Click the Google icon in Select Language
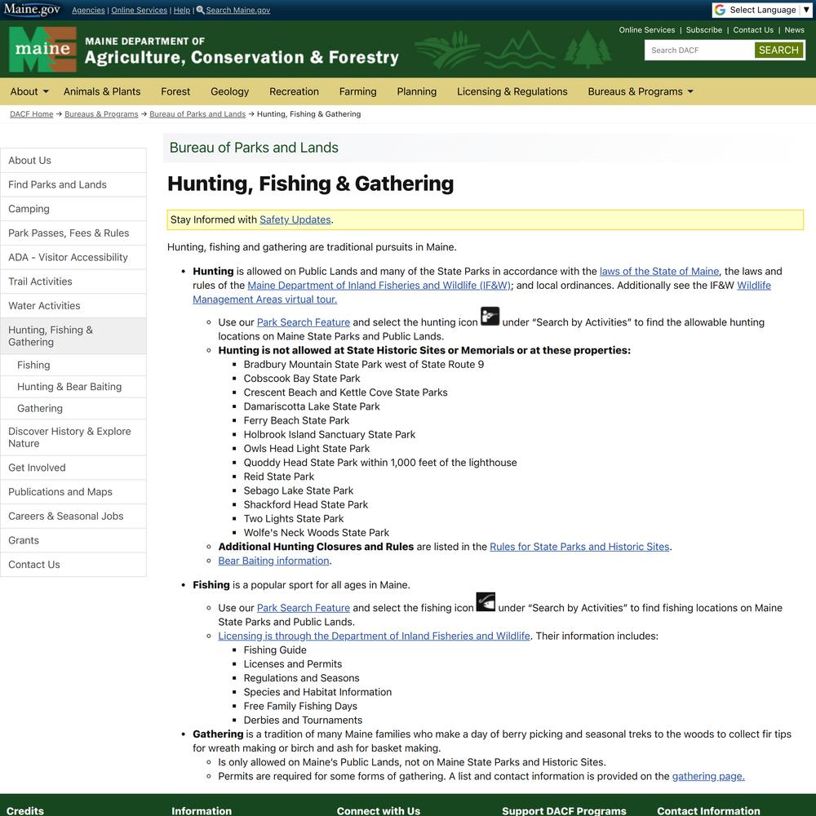Screen dimensions: 816x816 [x=720, y=10]
